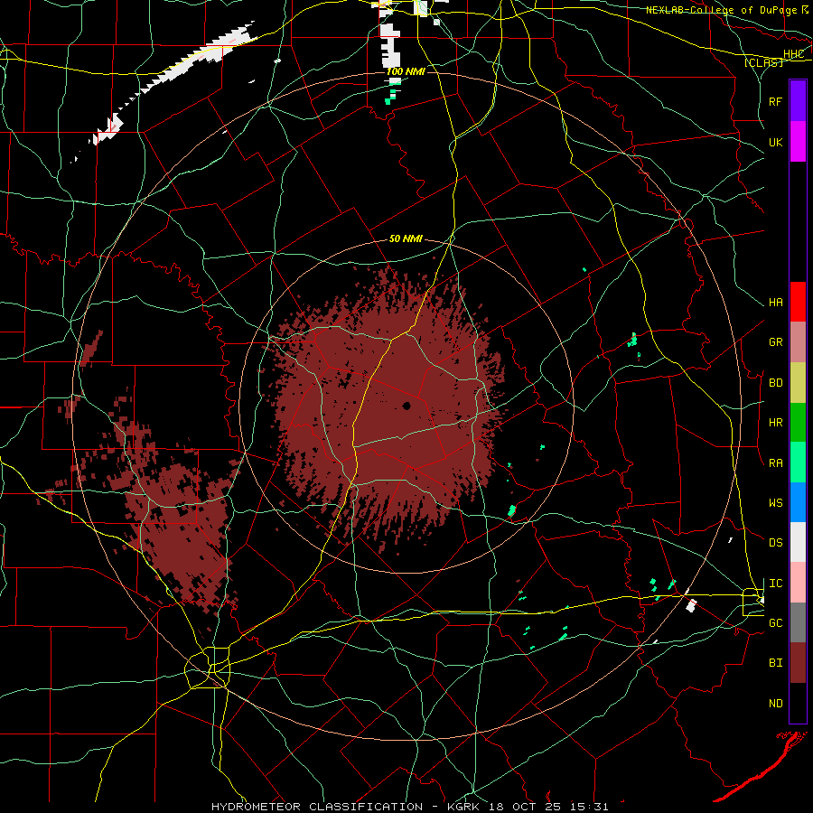Viewport: 813px width, 813px height.
Task: Click the black radar site dot
Action: [406, 406]
